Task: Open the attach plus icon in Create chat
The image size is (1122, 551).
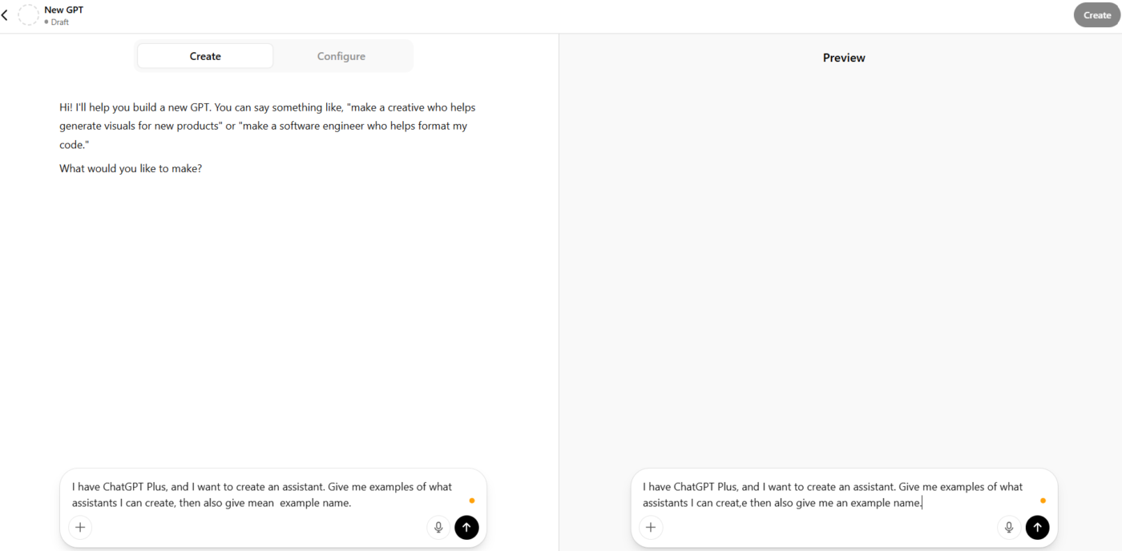Action: (x=80, y=527)
